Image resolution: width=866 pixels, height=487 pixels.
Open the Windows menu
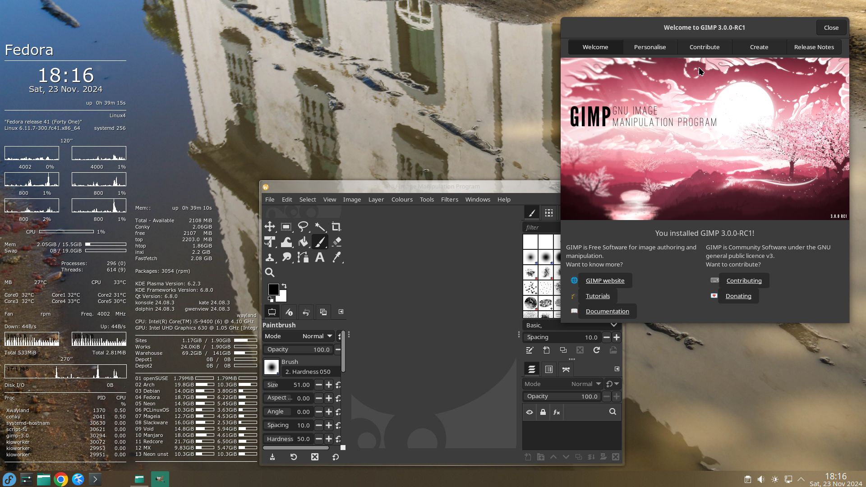478,199
